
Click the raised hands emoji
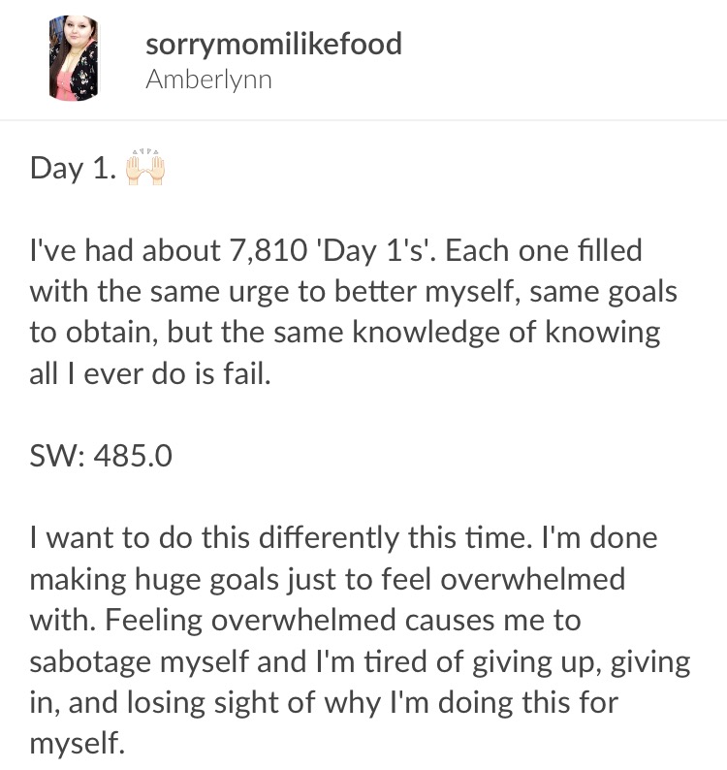(145, 167)
